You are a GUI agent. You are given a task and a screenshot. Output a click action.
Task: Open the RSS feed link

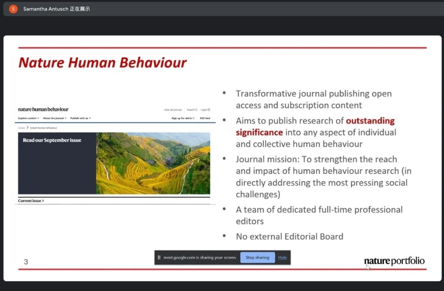pos(205,118)
